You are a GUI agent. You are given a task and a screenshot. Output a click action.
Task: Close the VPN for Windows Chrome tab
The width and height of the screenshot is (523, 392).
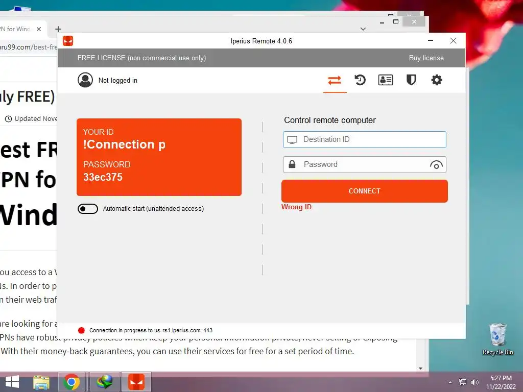tap(39, 29)
